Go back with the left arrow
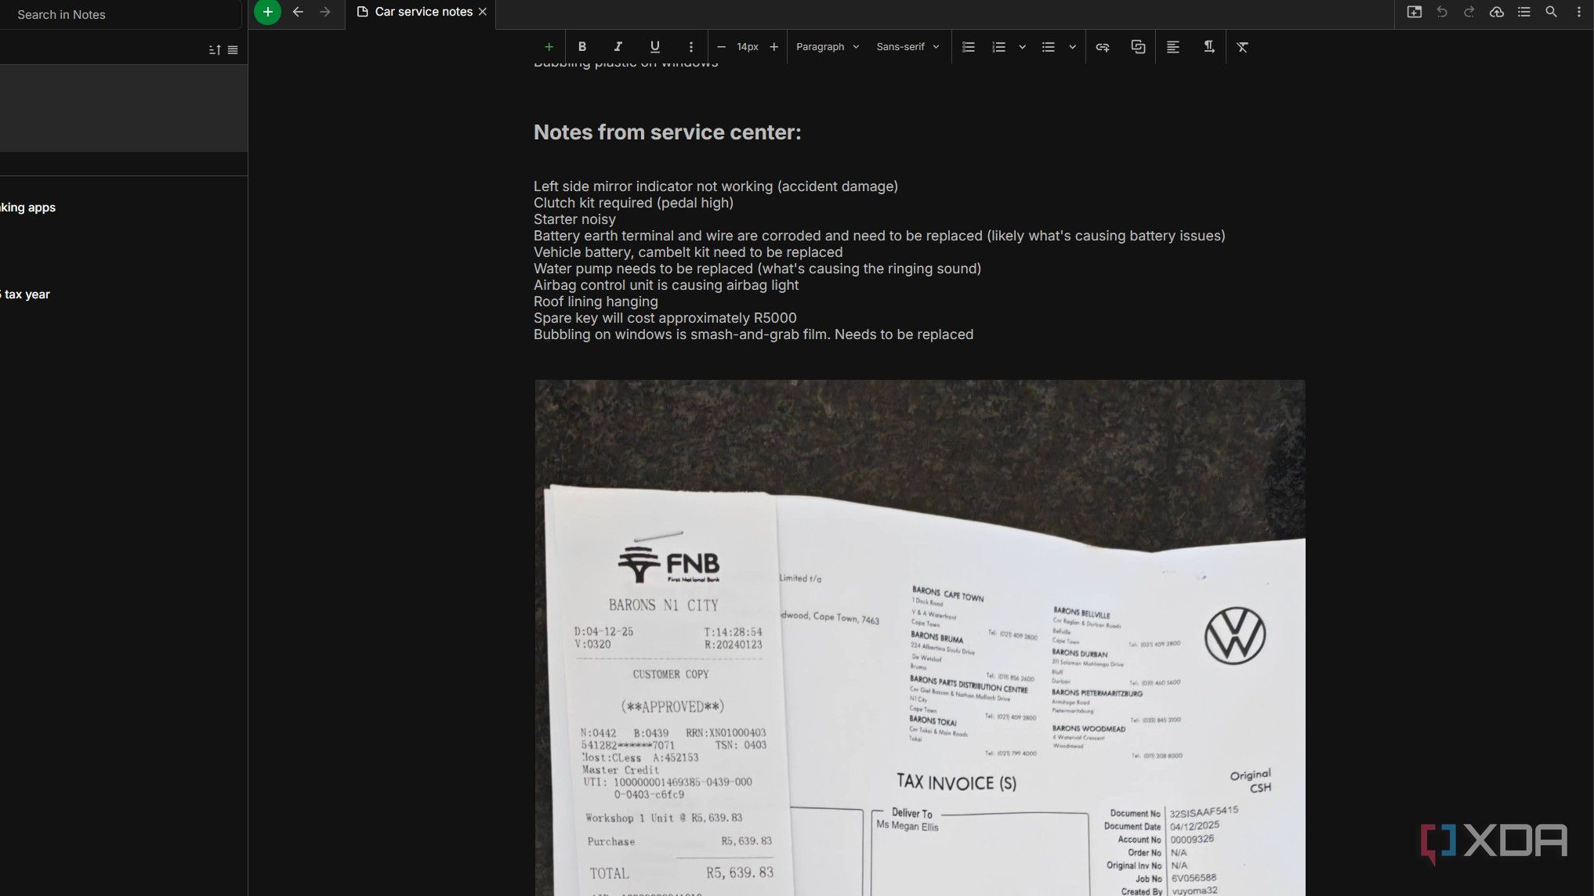Viewport: 1594px width, 896px height. [x=298, y=12]
